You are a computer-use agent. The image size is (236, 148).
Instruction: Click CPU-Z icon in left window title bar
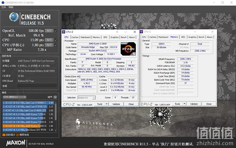tap(64, 32)
